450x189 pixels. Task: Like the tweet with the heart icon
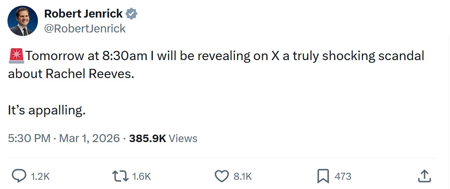point(221,176)
